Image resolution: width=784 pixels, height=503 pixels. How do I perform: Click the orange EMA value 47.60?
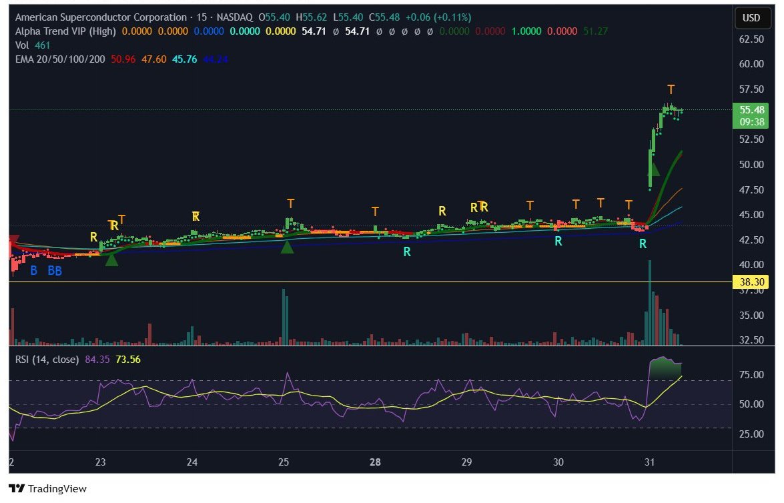pyautogui.click(x=154, y=59)
